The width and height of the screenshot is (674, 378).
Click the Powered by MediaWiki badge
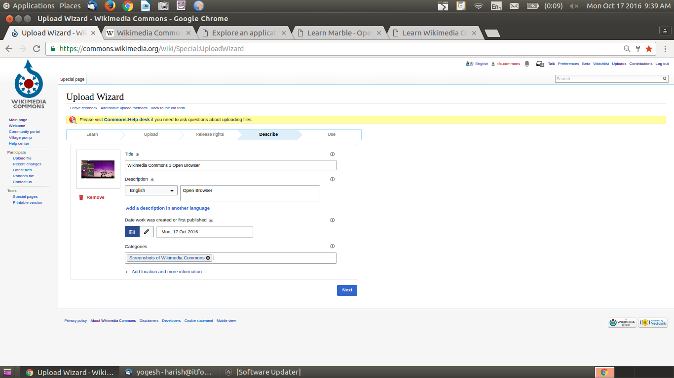click(x=653, y=322)
